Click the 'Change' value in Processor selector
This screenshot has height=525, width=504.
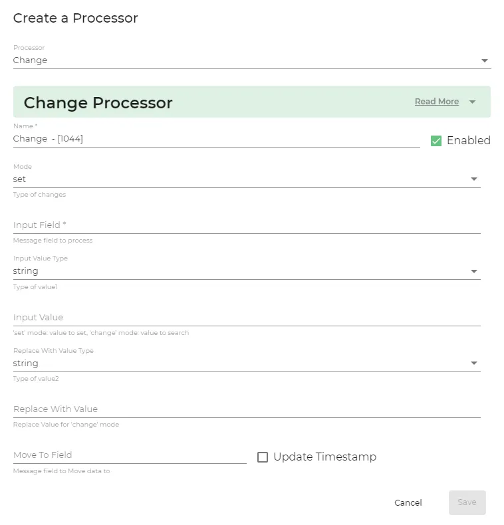click(30, 60)
